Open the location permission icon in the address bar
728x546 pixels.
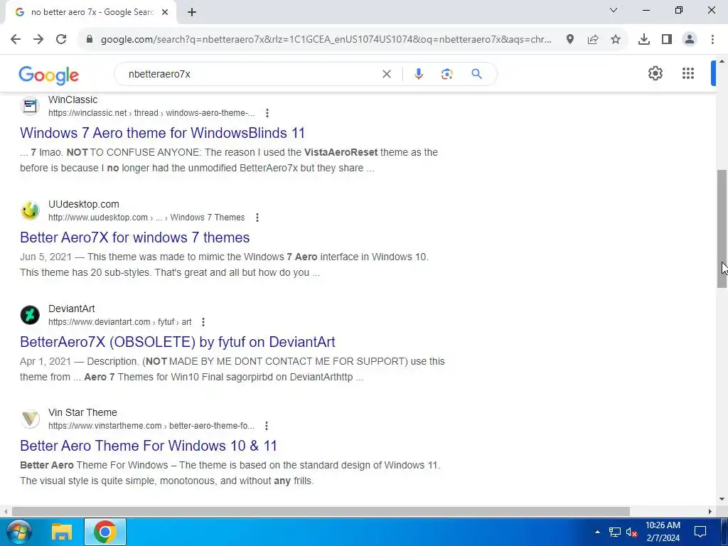[x=570, y=40]
